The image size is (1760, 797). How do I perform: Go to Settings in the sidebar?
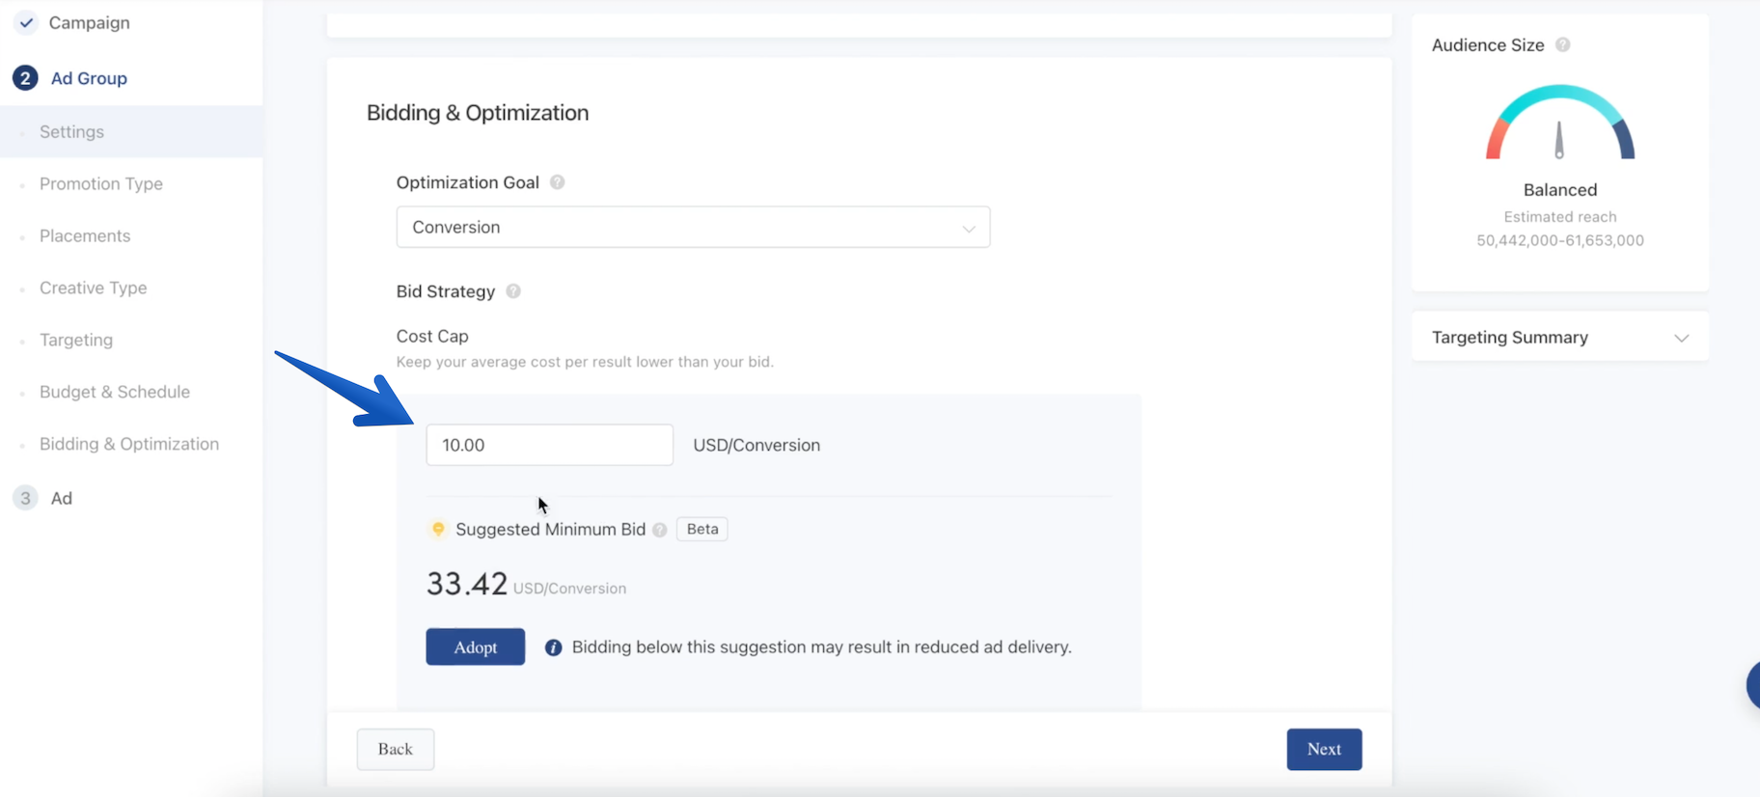pos(71,132)
